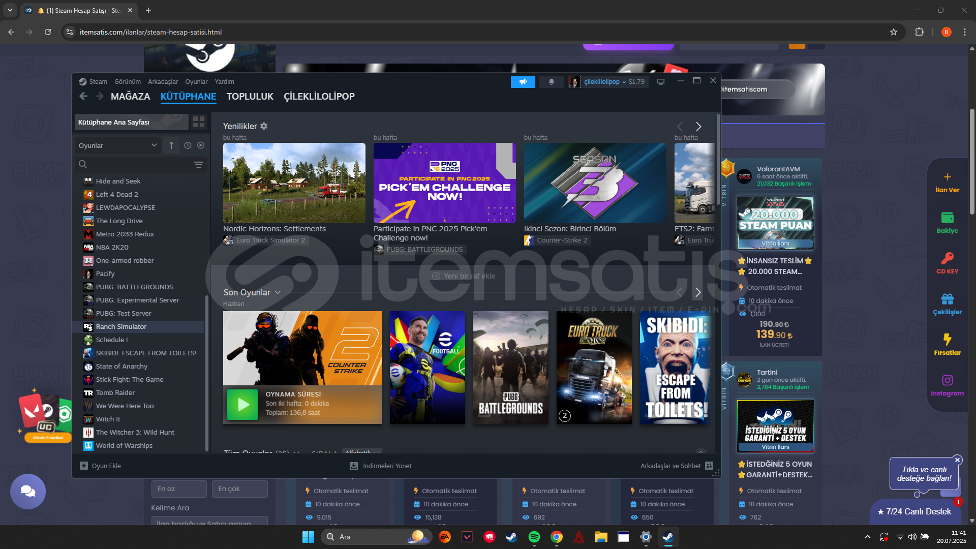976x549 pixels.
Task: Click the En az price field
Action: (x=179, y=489)
